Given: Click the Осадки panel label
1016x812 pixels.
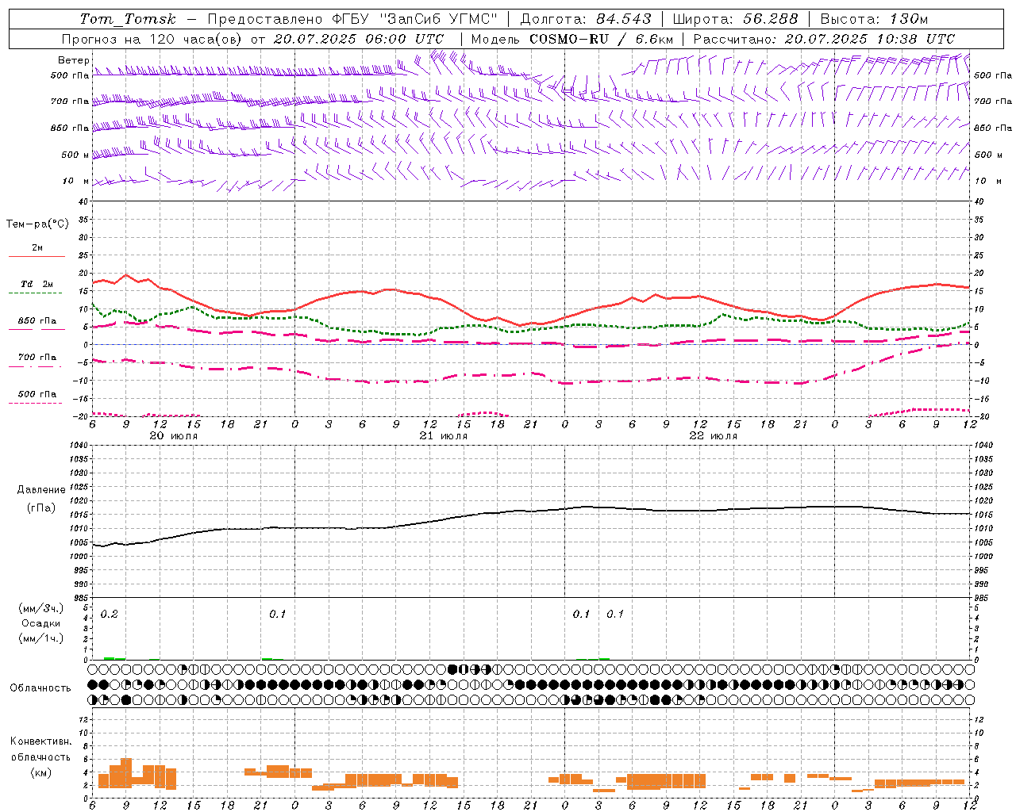Looking at the screenshot, I should click(41, 623).
